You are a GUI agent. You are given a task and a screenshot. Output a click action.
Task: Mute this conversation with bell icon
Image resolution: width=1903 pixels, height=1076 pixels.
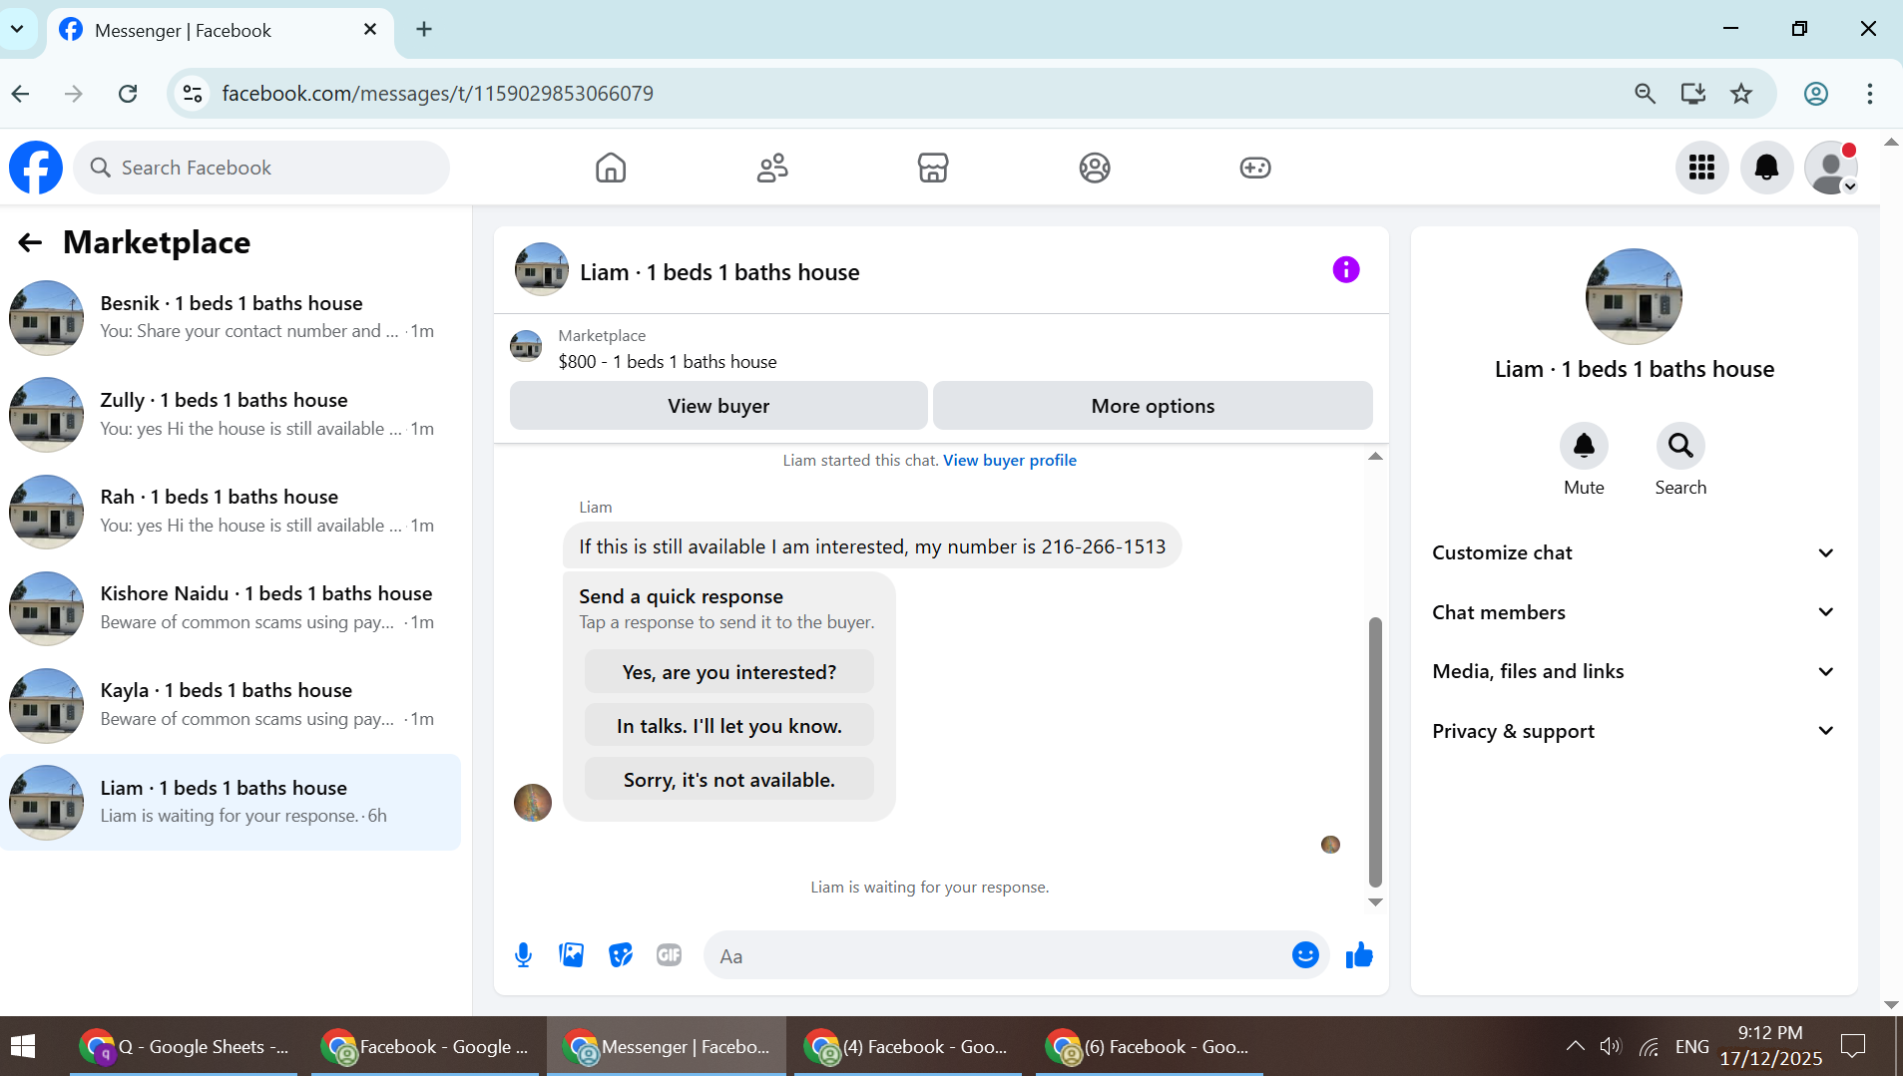click(x=1584, y=446)
